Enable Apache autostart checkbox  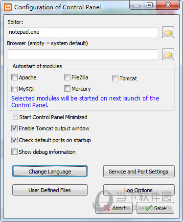pyautogui.click(x=14, y=77)
